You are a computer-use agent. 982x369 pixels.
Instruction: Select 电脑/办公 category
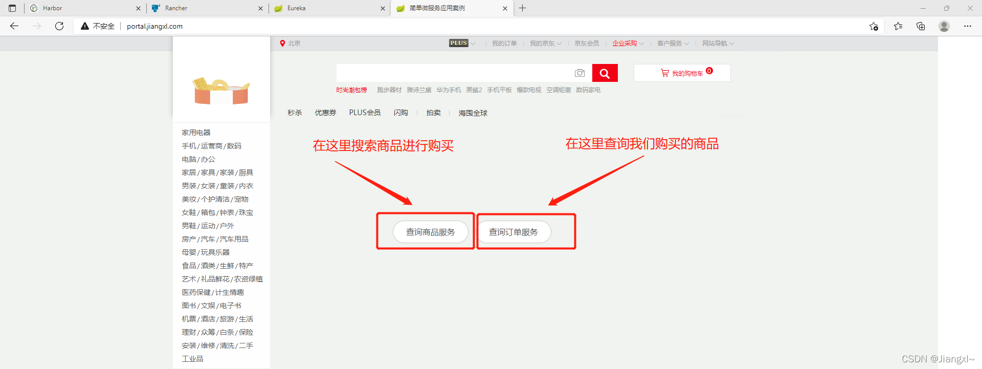[198, 159]
